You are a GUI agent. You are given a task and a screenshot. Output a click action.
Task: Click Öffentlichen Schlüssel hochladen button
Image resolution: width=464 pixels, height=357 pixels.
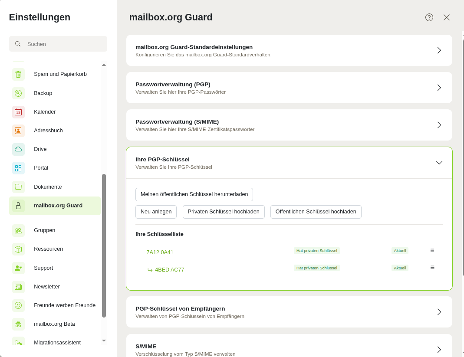316,212
